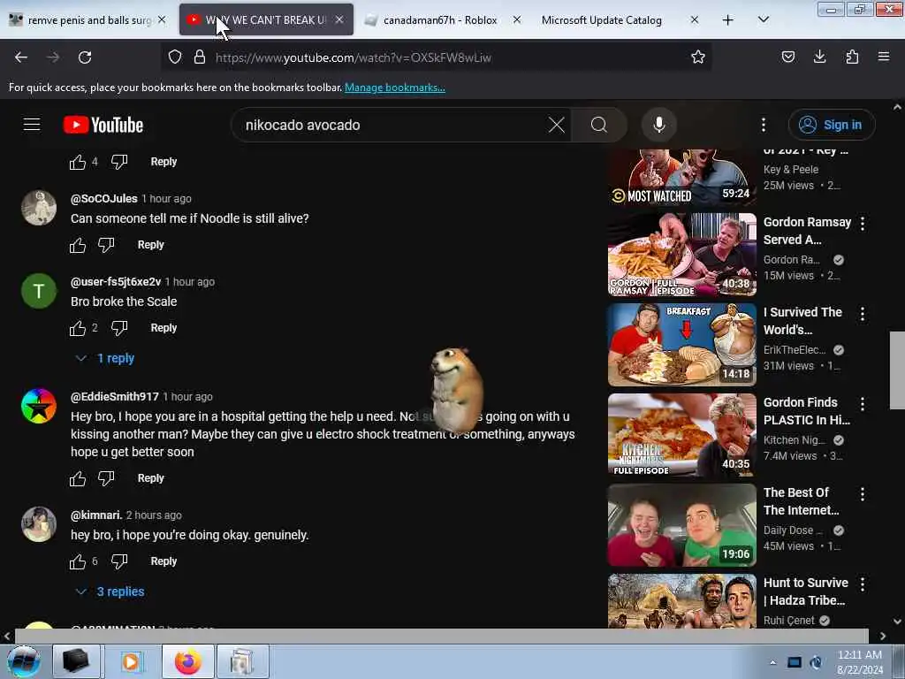Like the @EddieSmith917 comment
Image resolution: width=905 pixels, height=679 pixels.
pyautogui.click(x=78, y=478)
